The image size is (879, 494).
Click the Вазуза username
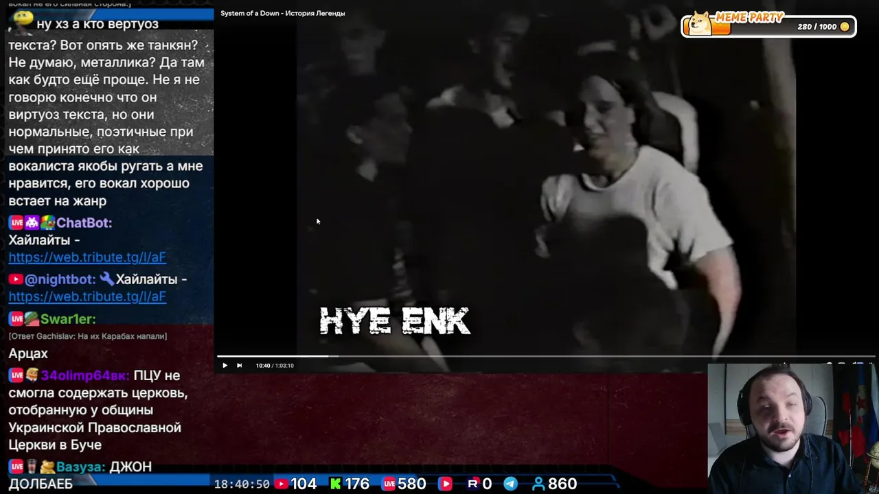[81, 467]
